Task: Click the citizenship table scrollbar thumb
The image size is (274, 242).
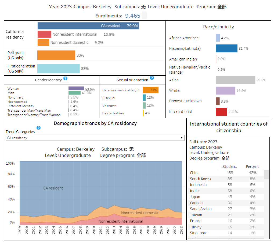Action: [266, 174]
